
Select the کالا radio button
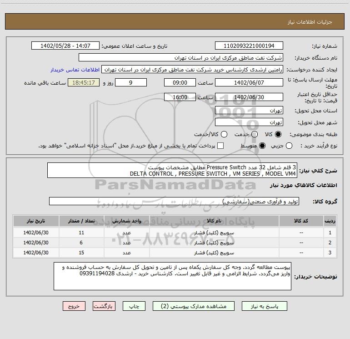[278, 134]
